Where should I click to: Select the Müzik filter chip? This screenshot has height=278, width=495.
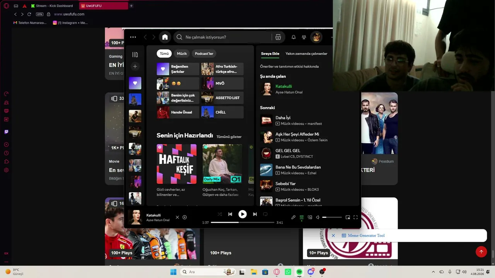(182, 54)
